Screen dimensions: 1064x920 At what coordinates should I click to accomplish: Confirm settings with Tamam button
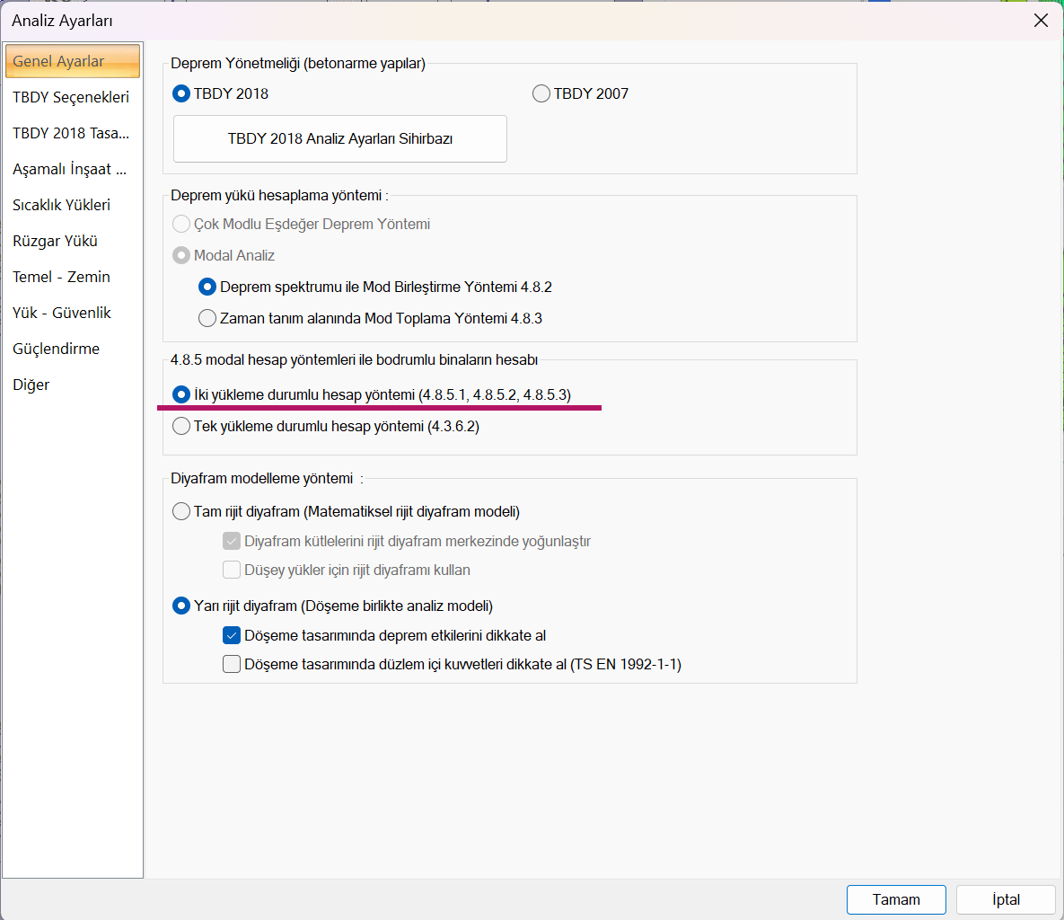point(896,899)
